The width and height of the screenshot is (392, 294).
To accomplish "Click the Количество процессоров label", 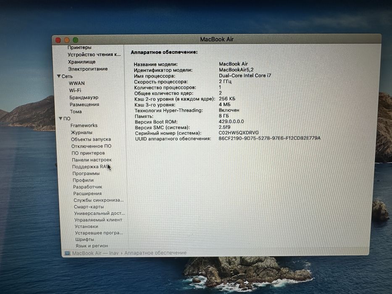I will (x=165, y=87).
